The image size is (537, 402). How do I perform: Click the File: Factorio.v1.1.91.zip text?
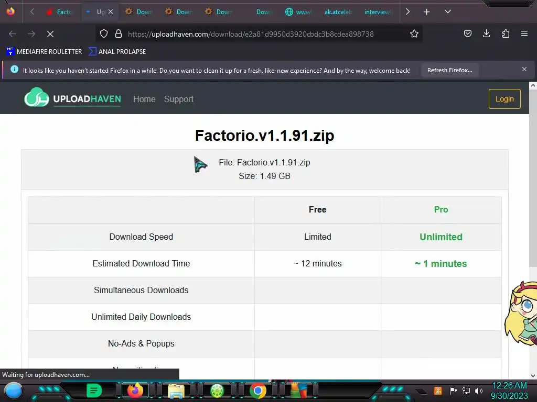(264, 162)
